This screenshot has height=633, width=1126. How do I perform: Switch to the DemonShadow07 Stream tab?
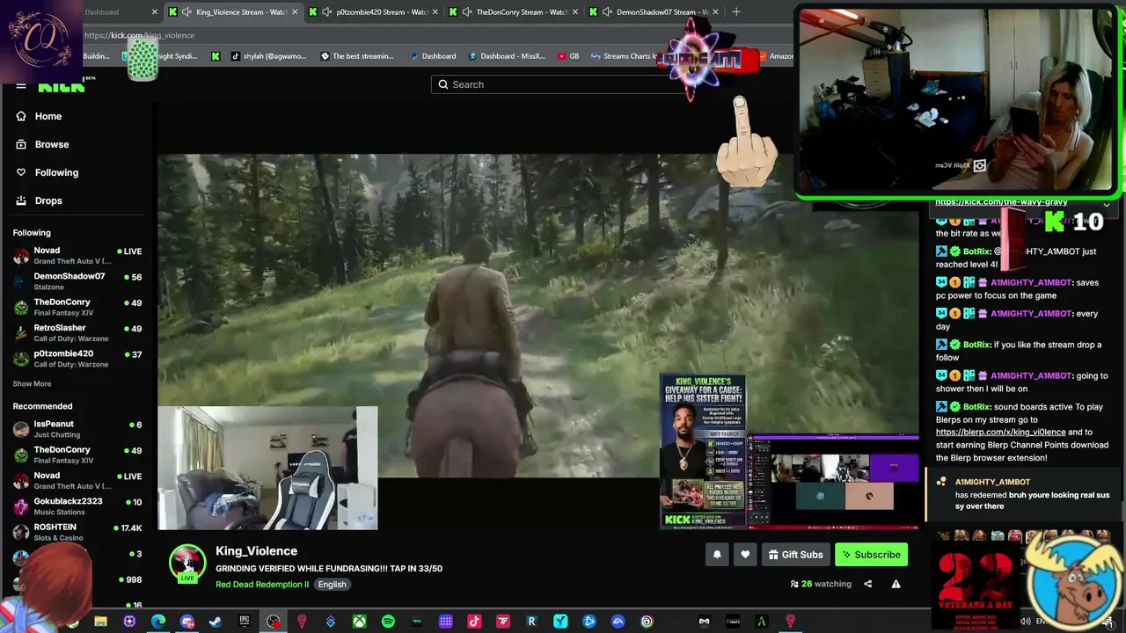[655, 12]
